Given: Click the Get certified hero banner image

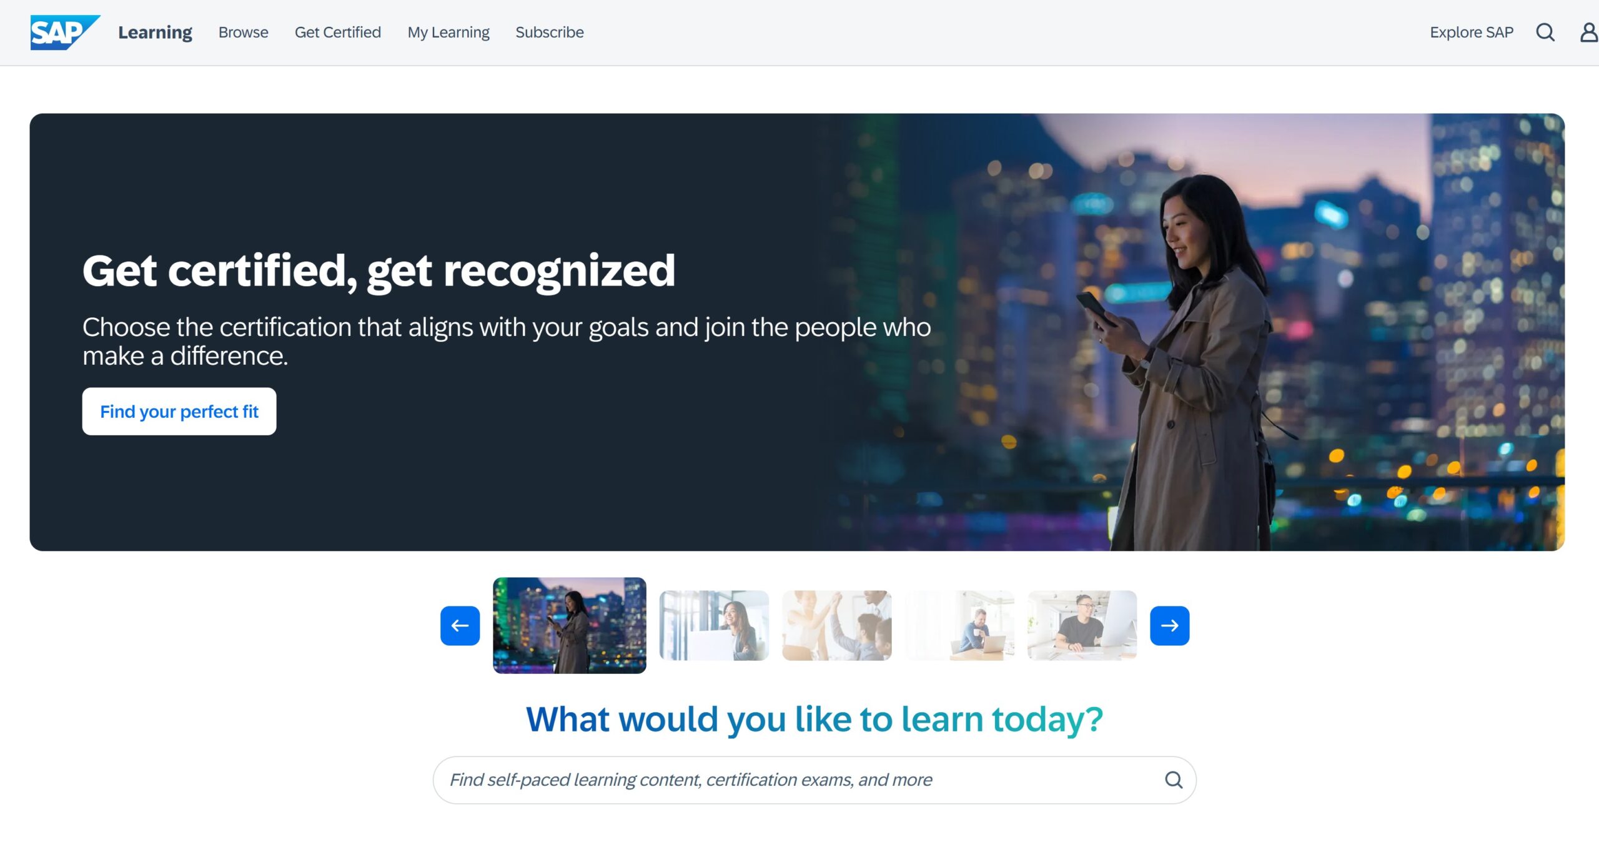Looking at the screenshot, I should click(797, 332).
